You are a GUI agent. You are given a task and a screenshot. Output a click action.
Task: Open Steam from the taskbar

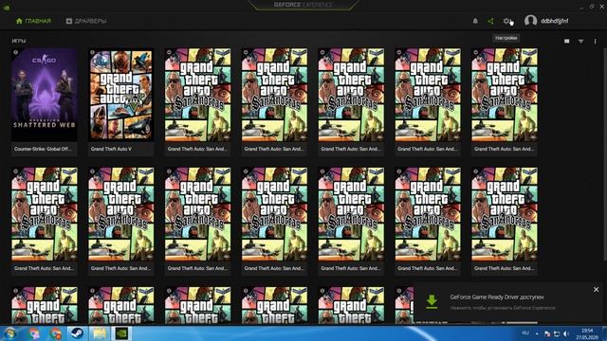click(x=77, y=333)
